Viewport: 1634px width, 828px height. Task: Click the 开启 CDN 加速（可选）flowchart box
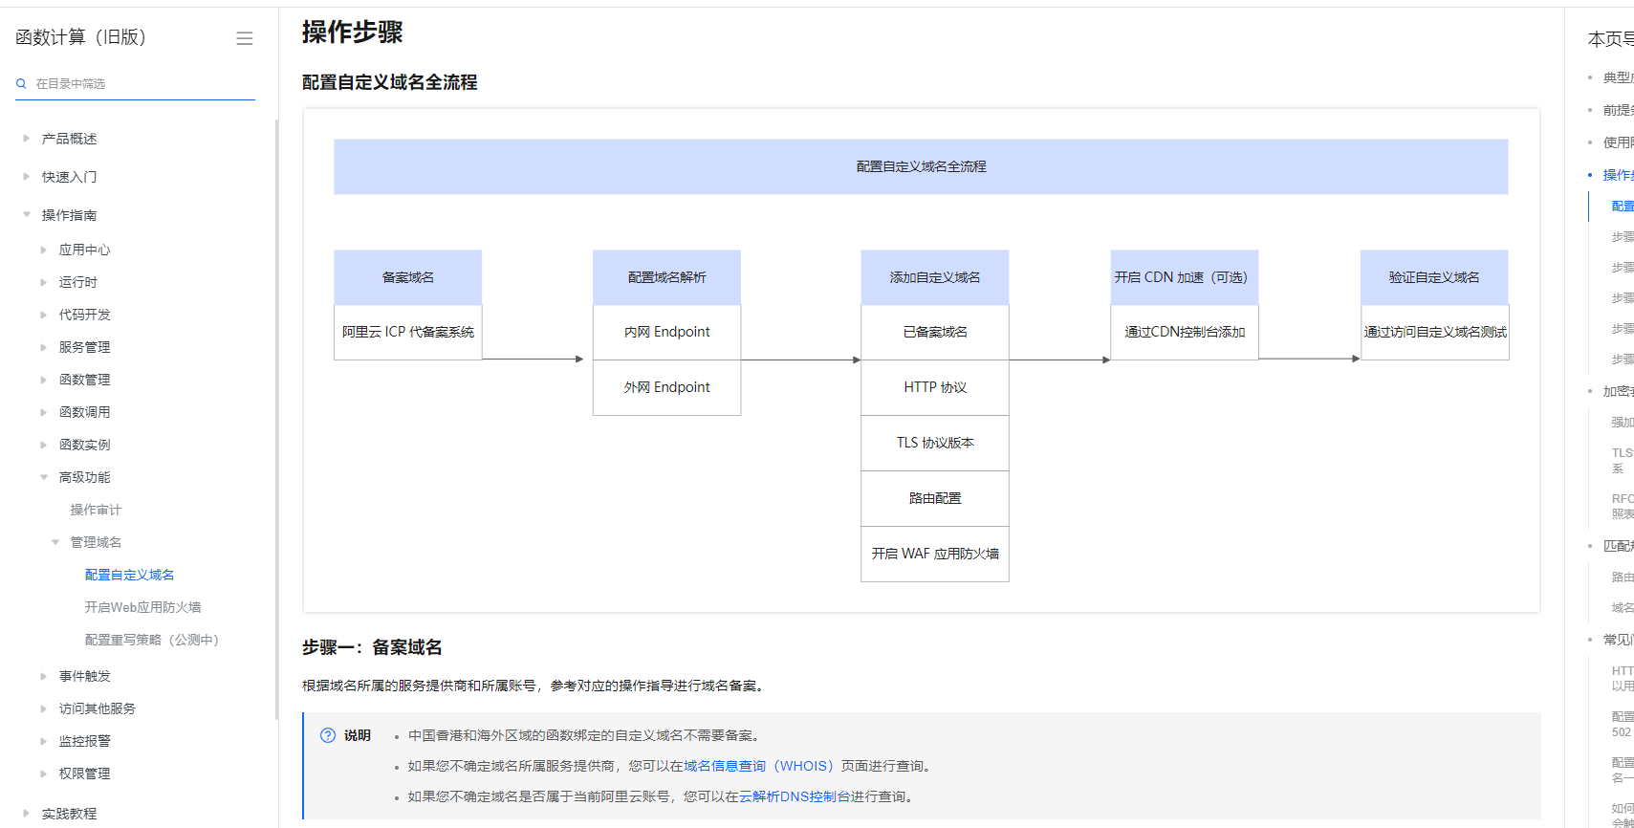coord(1185,277)
